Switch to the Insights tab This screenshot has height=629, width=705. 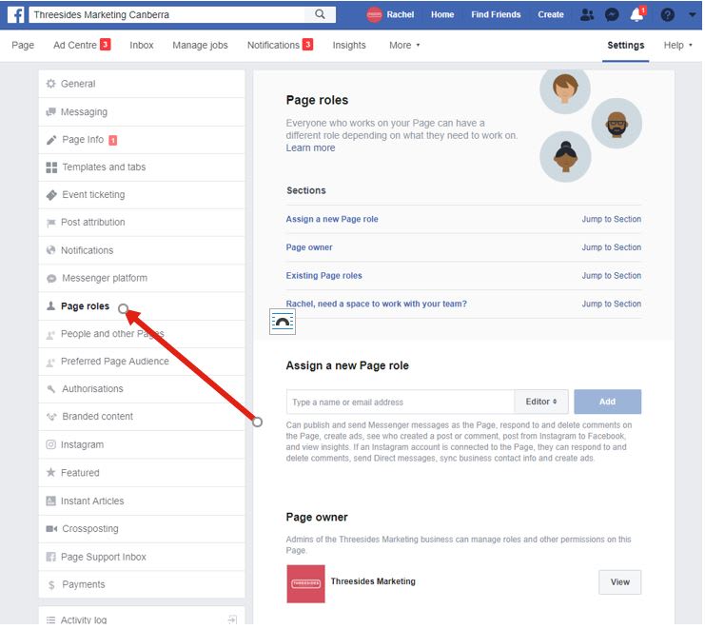point(350,46)
